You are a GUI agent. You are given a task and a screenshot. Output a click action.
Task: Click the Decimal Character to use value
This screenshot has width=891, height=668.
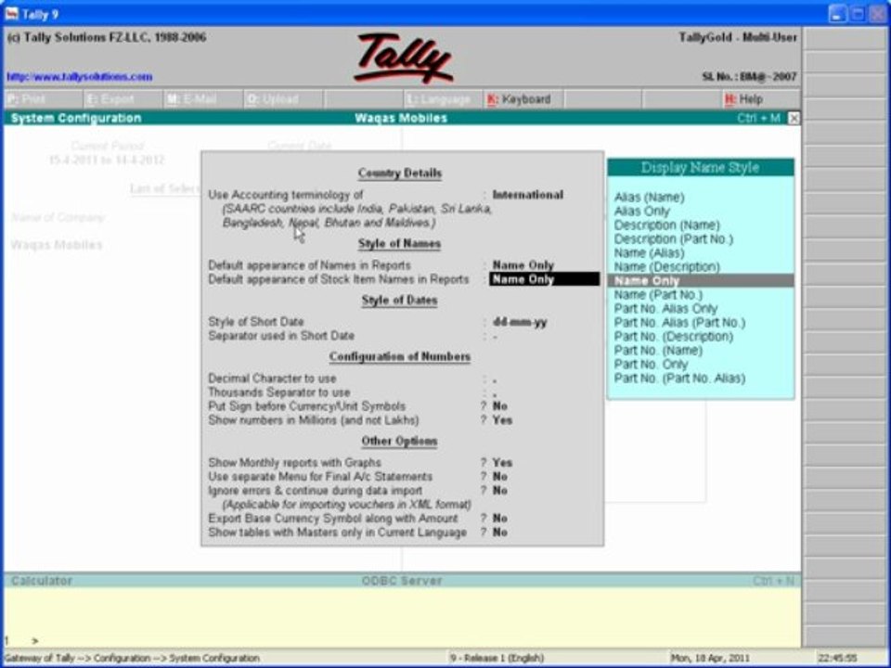click(495, 379)
